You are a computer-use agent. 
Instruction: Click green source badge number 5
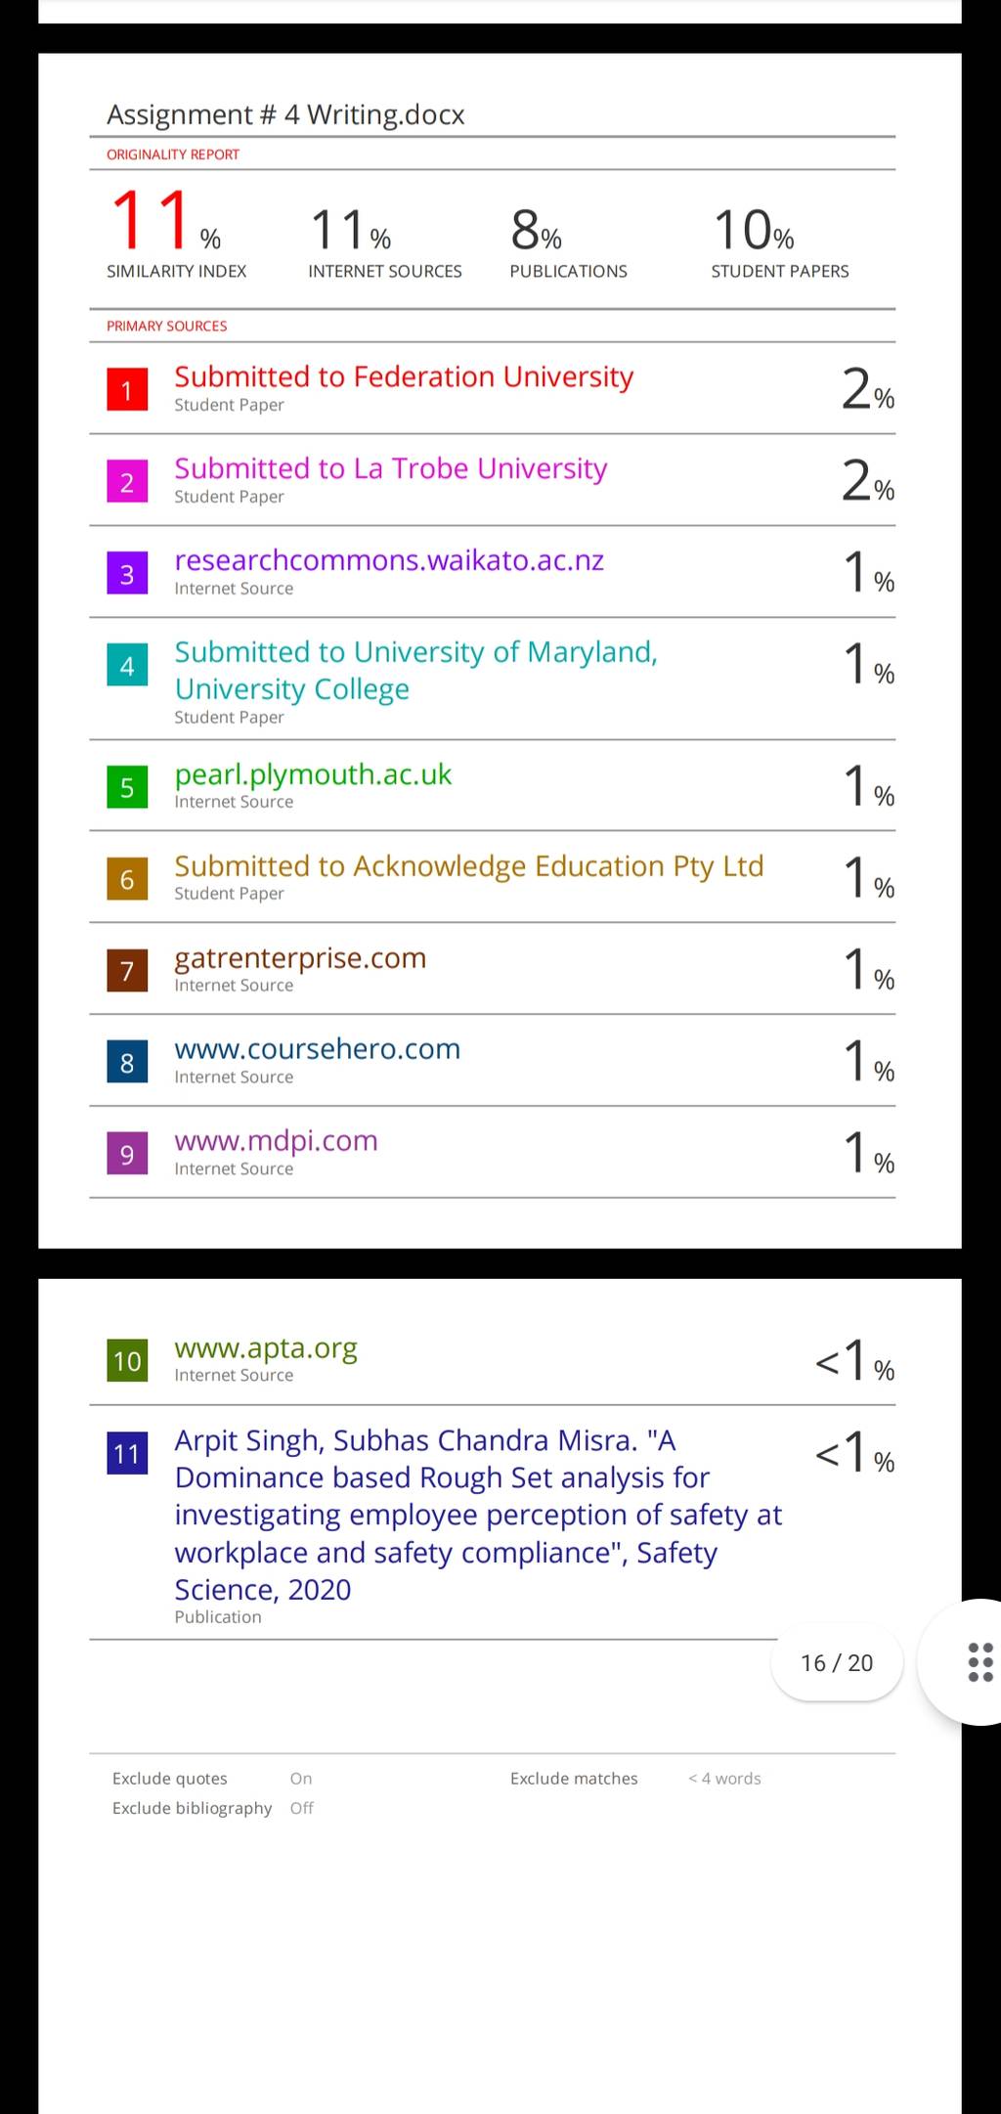pos(127,787)
